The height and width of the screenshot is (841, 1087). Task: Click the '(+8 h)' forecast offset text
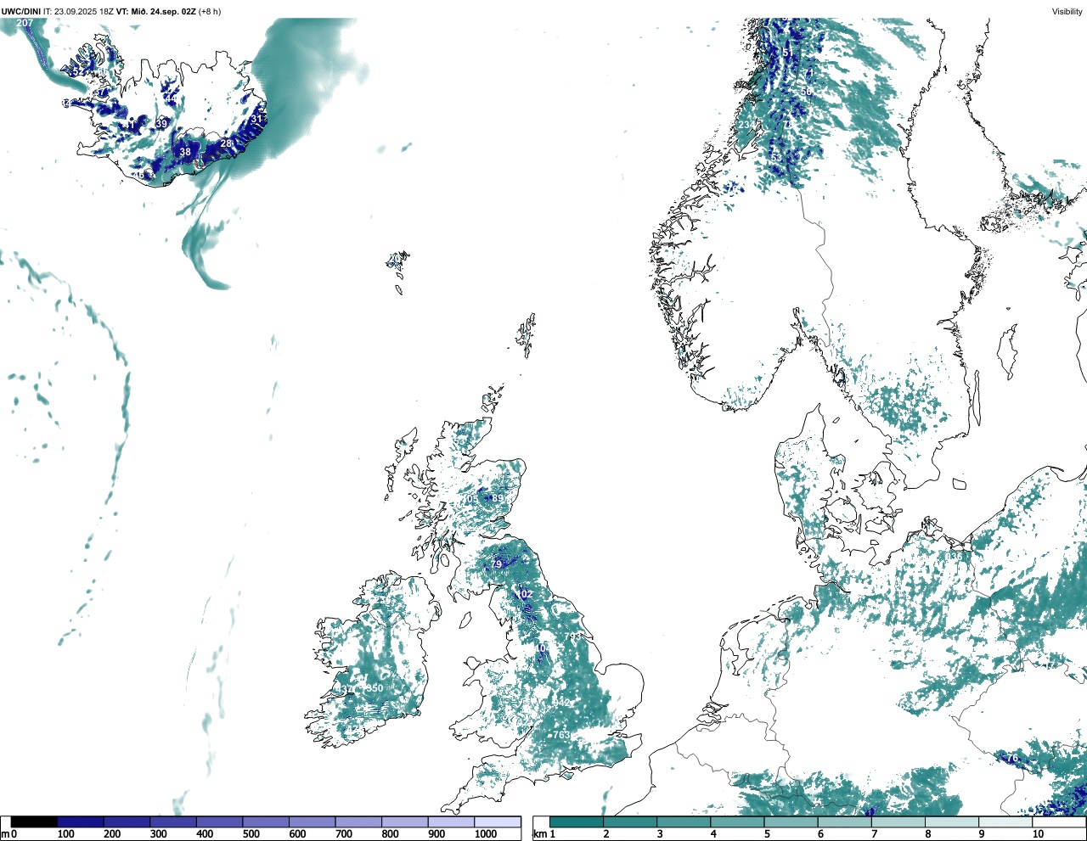pyautogui.click(x=210, y=11)
